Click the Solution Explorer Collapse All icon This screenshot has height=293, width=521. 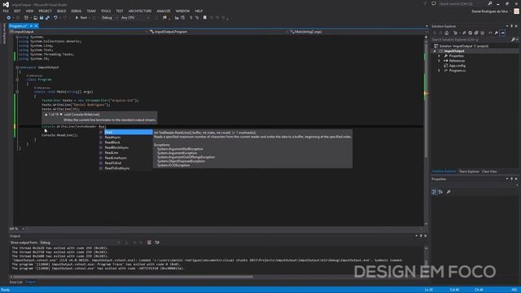click(476, 33)
